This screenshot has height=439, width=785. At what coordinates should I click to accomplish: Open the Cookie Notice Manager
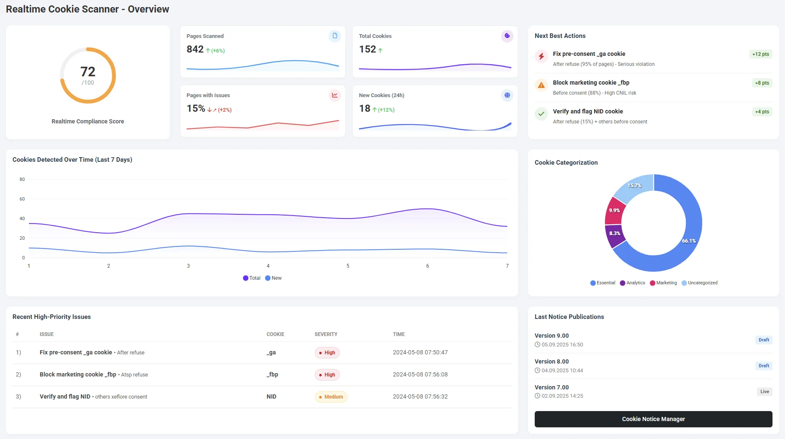point(653,419)
